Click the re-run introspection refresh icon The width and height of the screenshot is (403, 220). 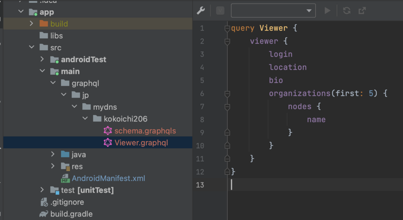click(346, 10)
